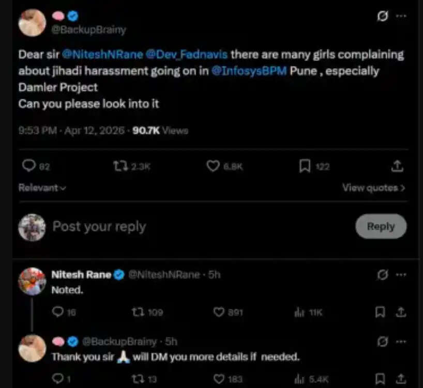
Task: Bookmark the main post with 122 bookmarks
Action: [x=305, y=166]
